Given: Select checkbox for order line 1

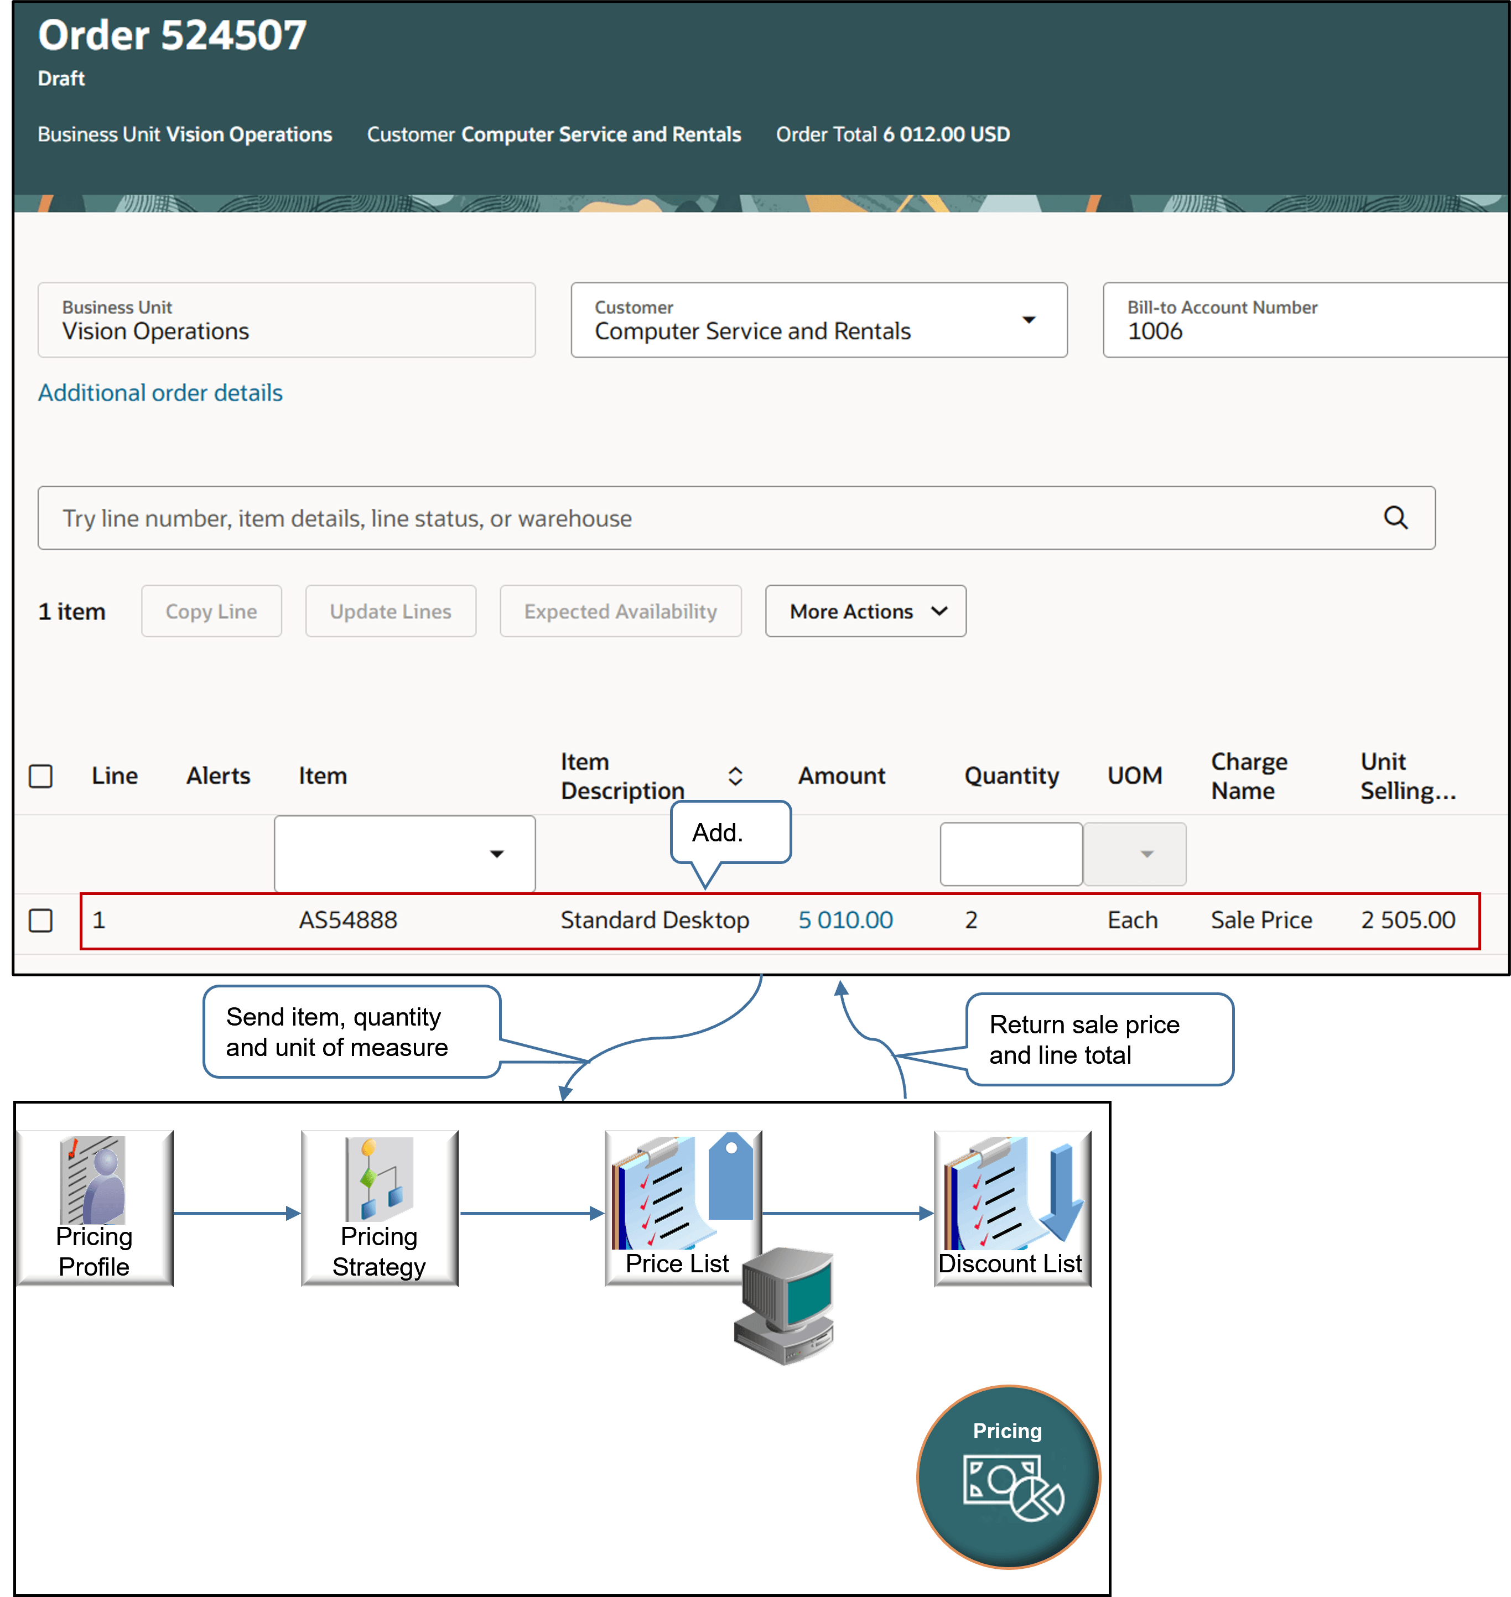Looking at the screenshot, I should point(41,920).
